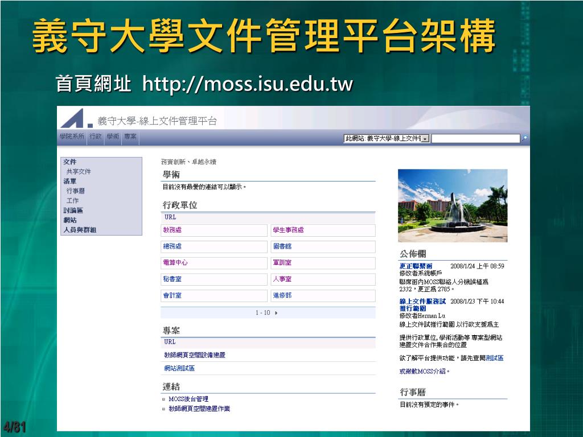The width and height of the screenshot is (583, 437).
Task: Open the 測試區 inline link
Action: (x=495, y=358)
